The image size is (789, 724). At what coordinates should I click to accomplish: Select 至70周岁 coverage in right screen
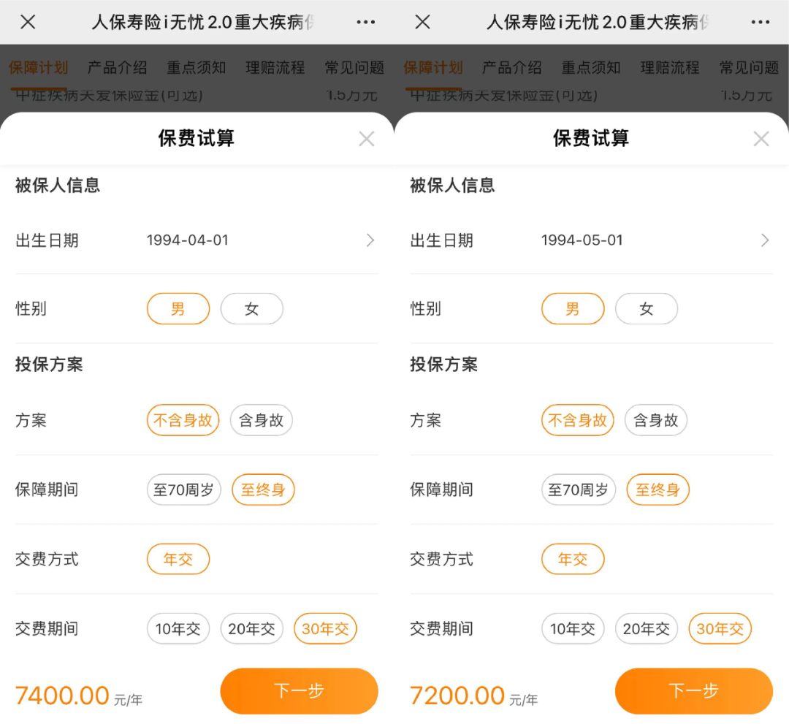(579, 489)
